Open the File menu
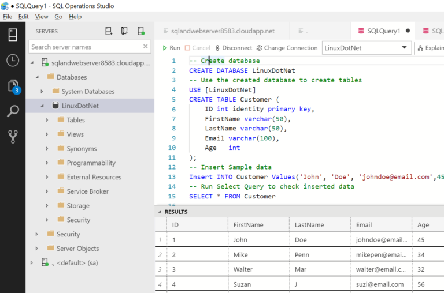This screenshot has width=444, height=293. coord(8,17)
